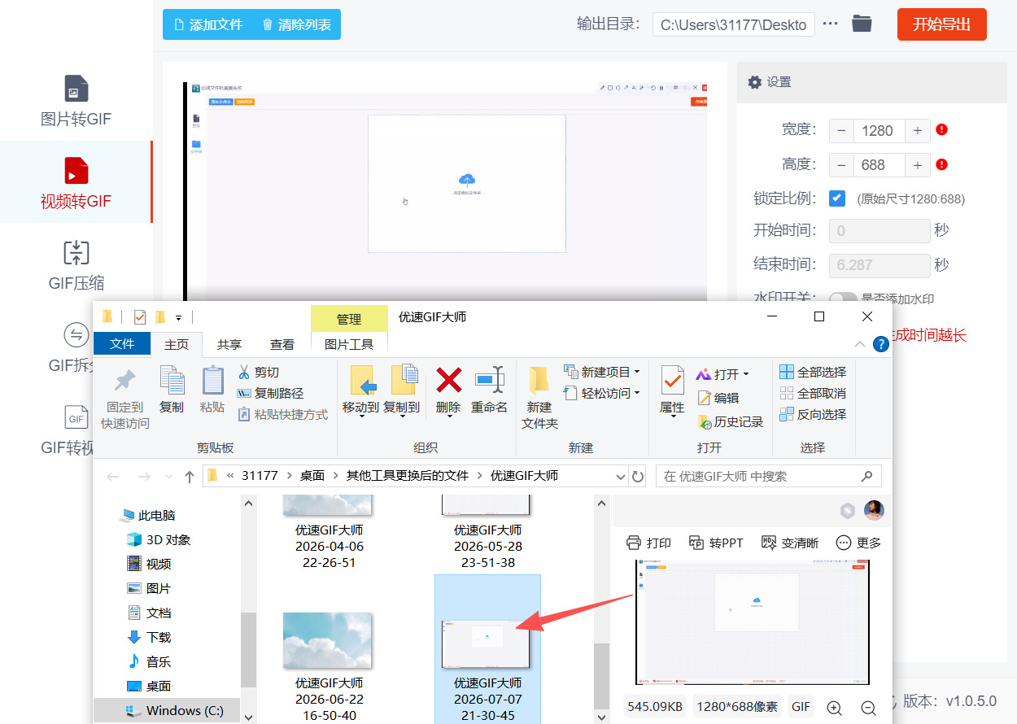Viewport: 1017px width, 724px height.
Task: Click 新建文件夹 in the ribbon
Action: 539,398
